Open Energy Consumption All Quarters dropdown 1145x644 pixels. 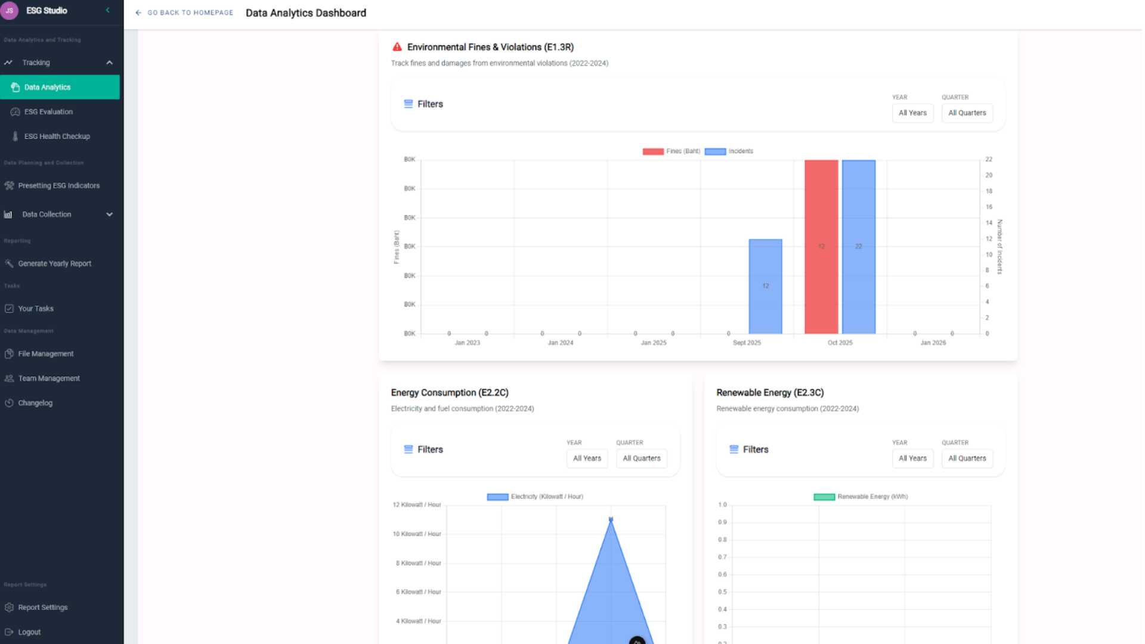pos(642,459)
